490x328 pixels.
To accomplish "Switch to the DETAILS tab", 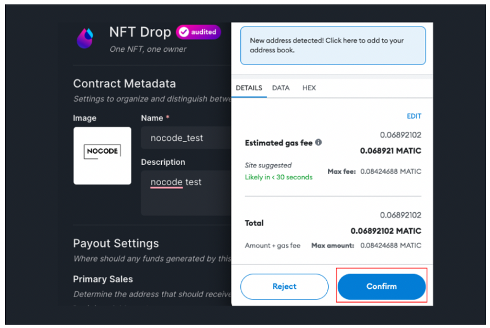I will coord(249,88).
